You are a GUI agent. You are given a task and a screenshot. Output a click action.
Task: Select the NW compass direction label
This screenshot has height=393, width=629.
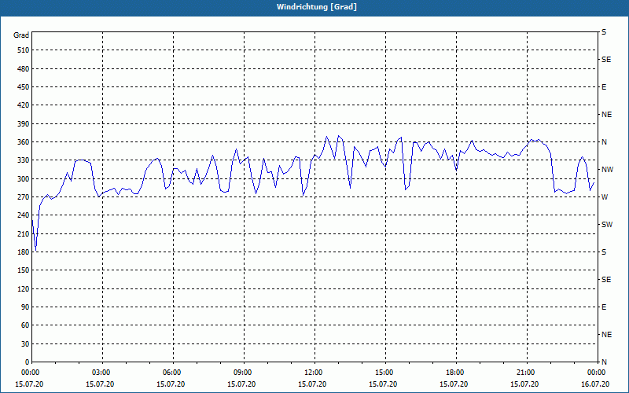pyautogui.click(x=607, y=170)
